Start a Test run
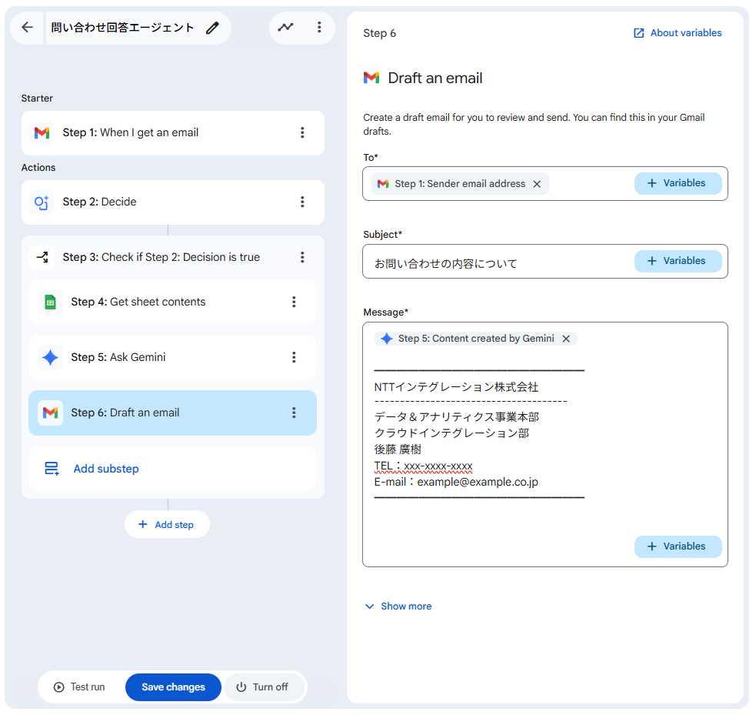Image resolution: width=756 pixels, height=715 pixels. click(80, 687)
